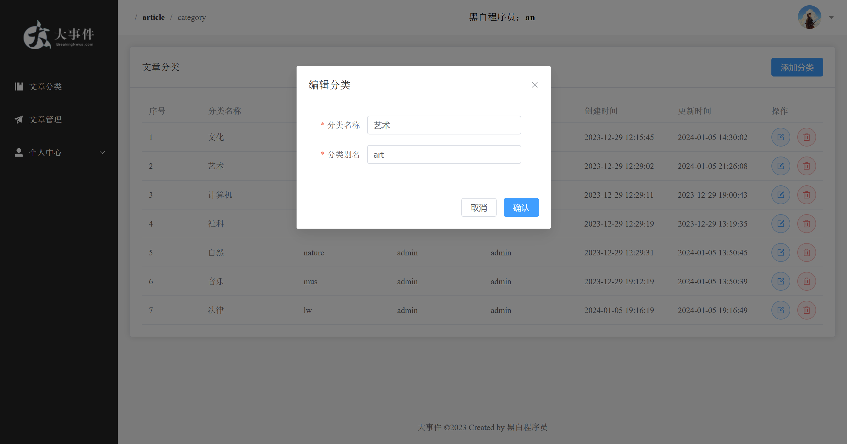Image resolution: width=847 pixels, height=444 pixels.
Task: Open 文章分类 in the sidebar
Action: point(45,87)
